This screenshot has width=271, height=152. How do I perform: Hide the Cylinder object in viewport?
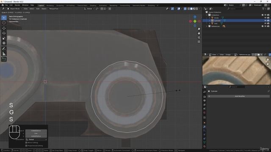point(265,21)
